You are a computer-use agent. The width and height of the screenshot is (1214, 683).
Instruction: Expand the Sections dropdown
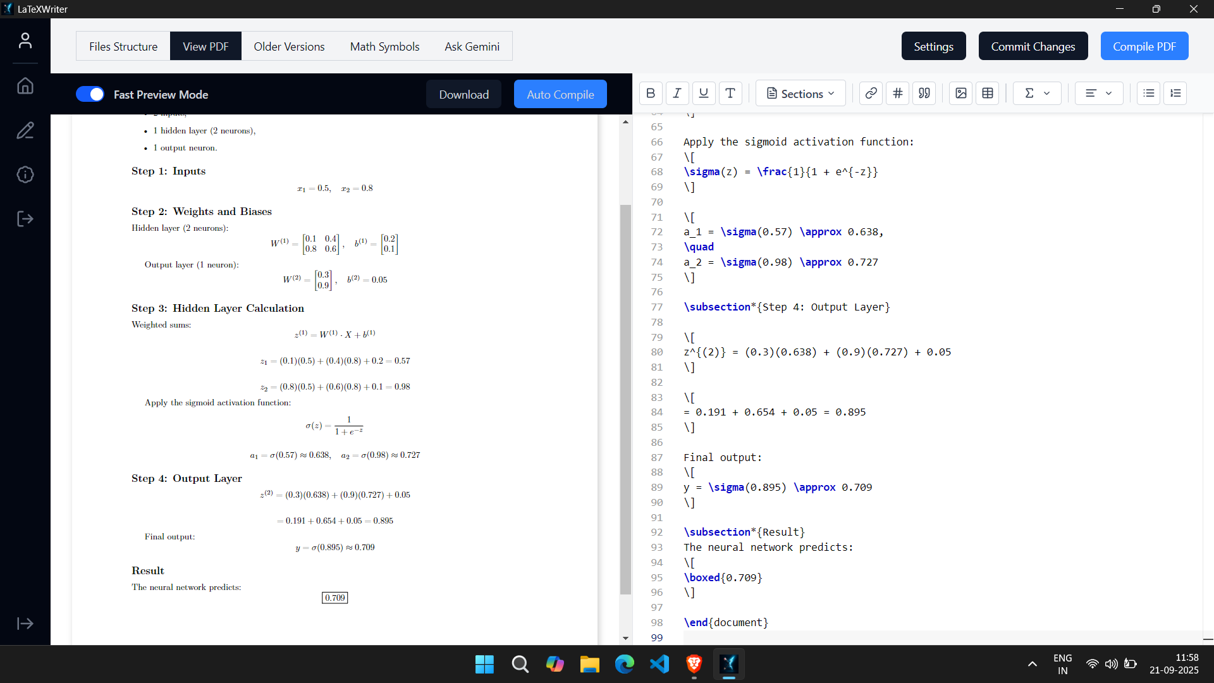tap(800, 94)
